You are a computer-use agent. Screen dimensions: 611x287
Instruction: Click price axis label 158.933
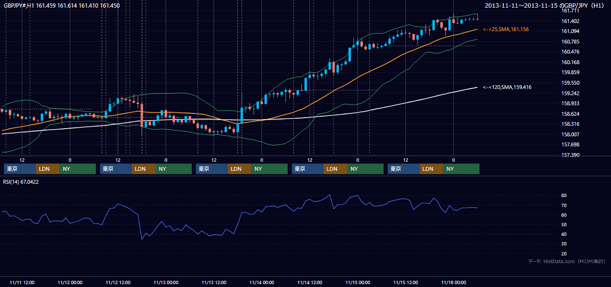click(x=570, y=103)
